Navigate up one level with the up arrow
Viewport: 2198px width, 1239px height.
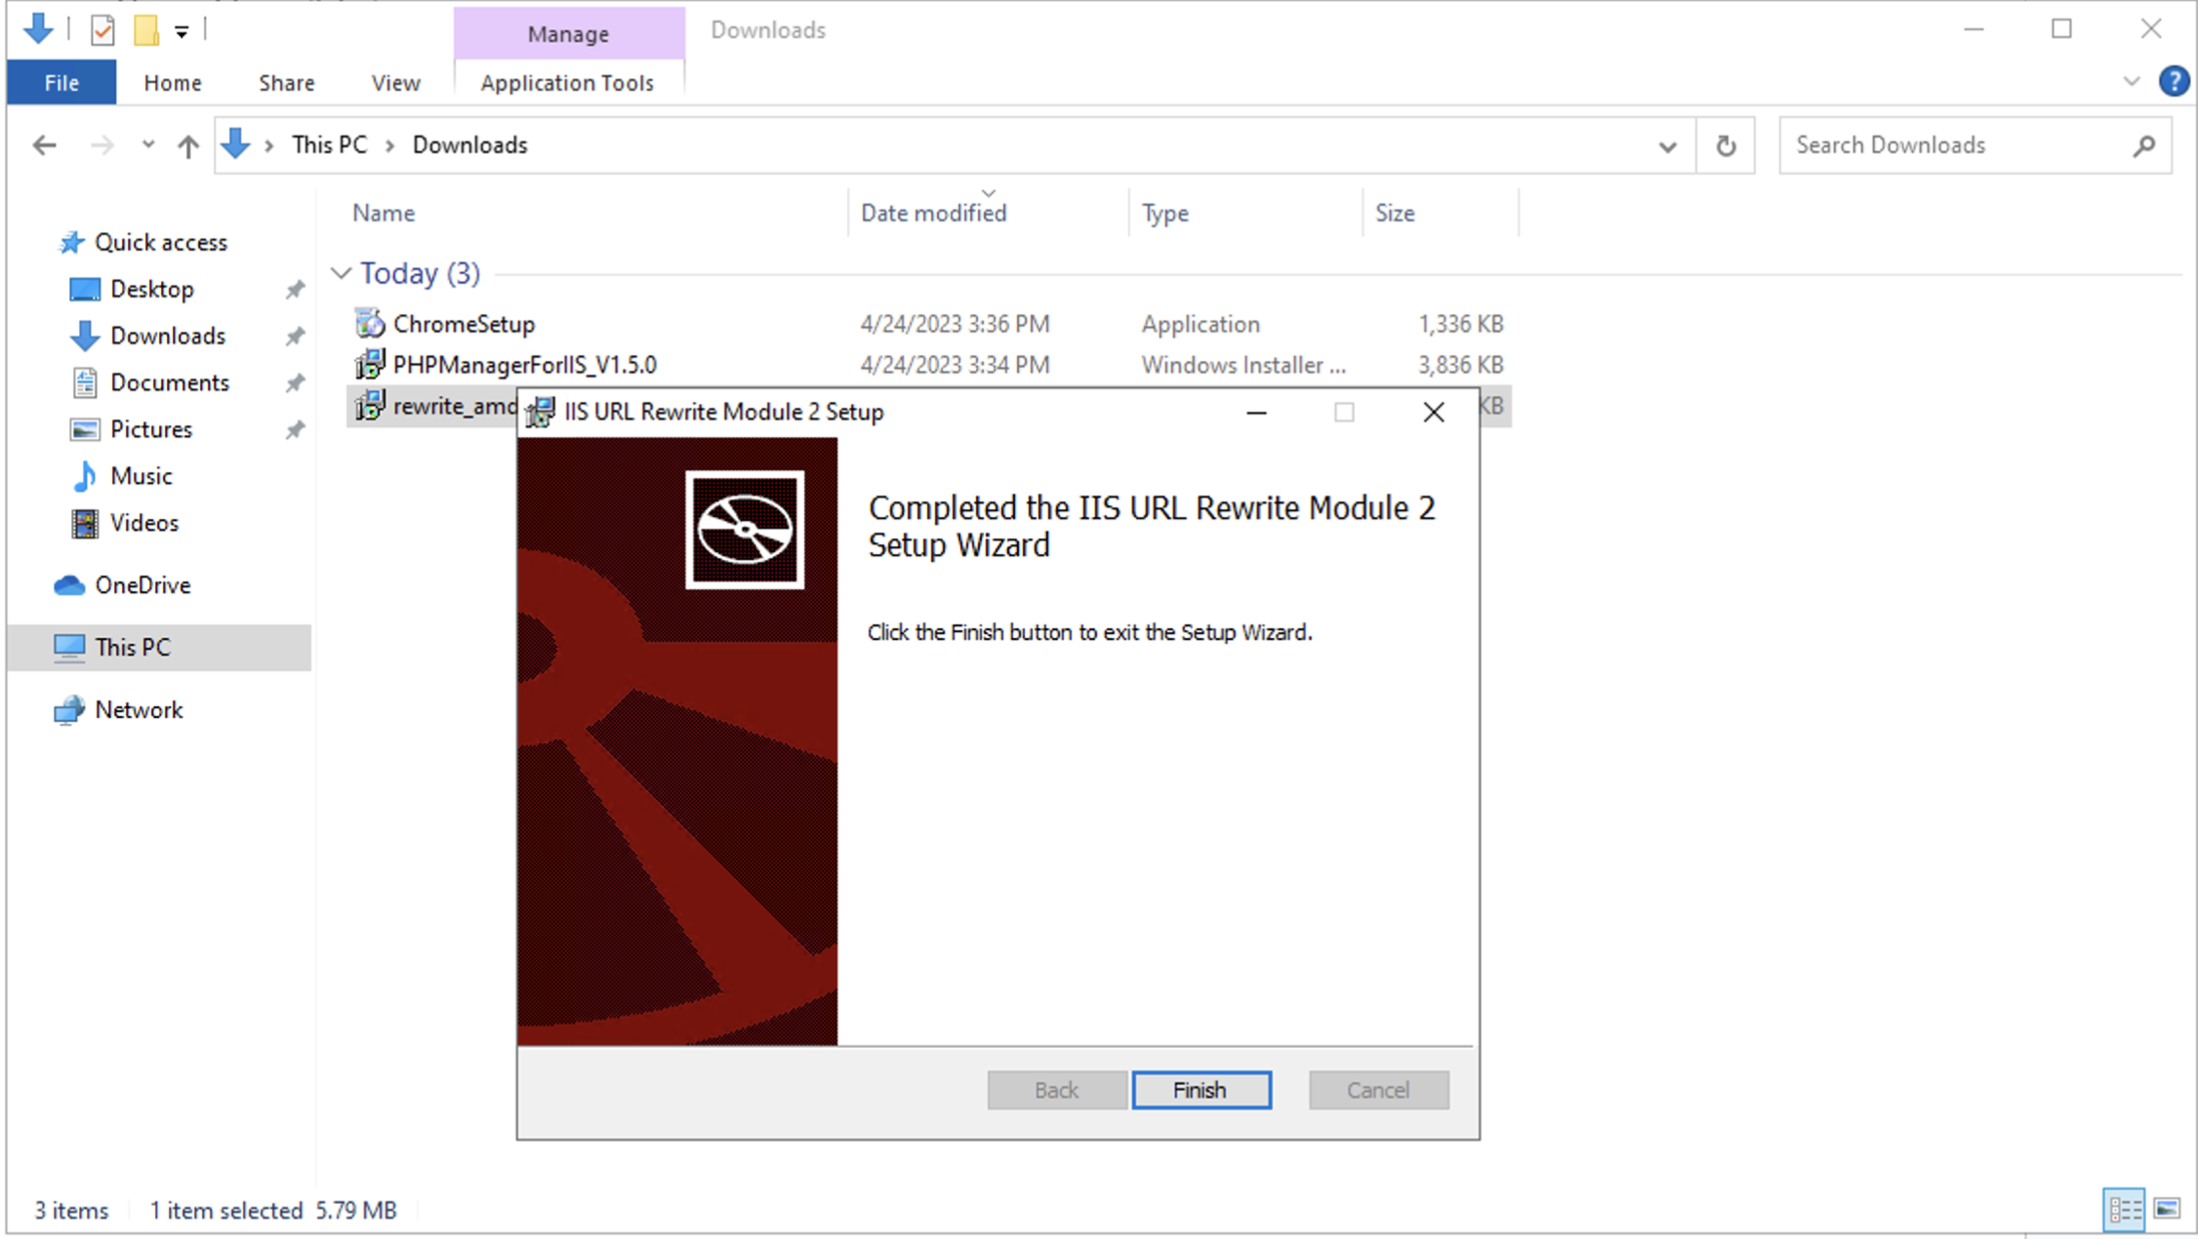point(186,144)
